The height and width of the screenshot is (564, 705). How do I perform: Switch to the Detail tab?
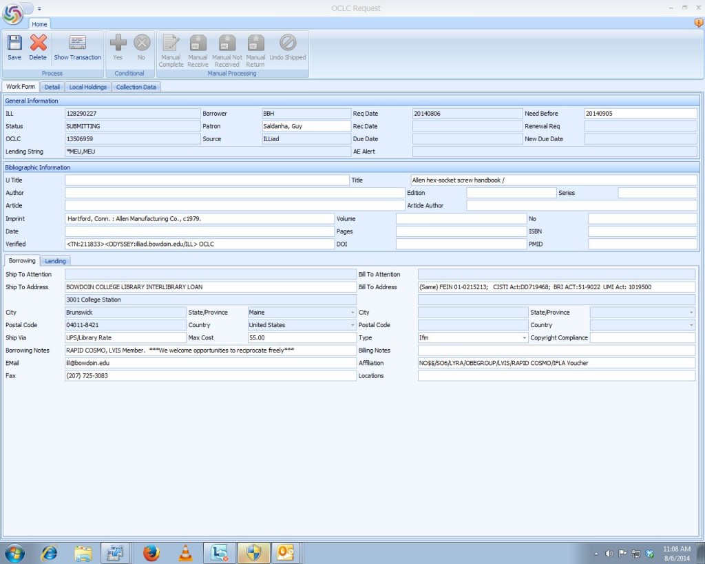tap(52, 87)
